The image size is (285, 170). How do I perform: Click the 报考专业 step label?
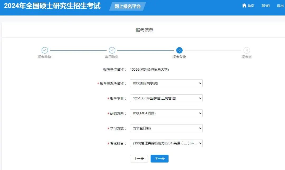179,57
